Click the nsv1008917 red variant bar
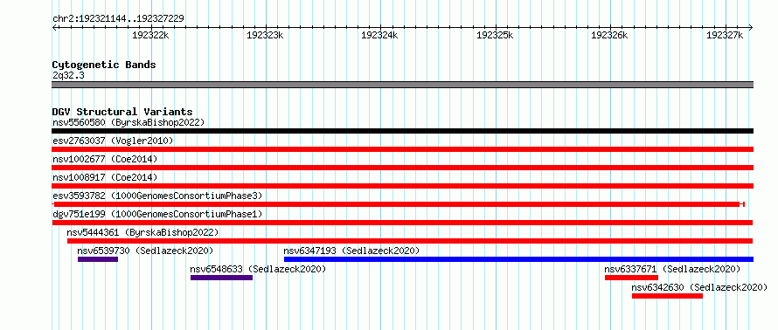This screenshot has height=330, width=778. pyautogui.click(x=402, y=186)
